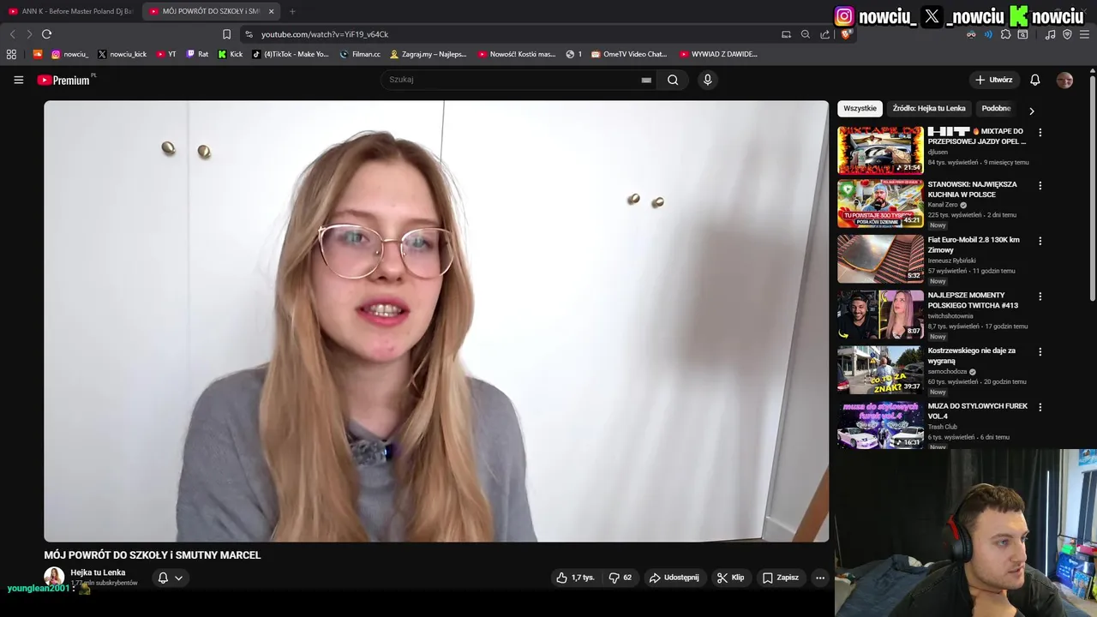Open options for HIT MIXTAPE video
1097x617 pixels.
(1040, 133)
